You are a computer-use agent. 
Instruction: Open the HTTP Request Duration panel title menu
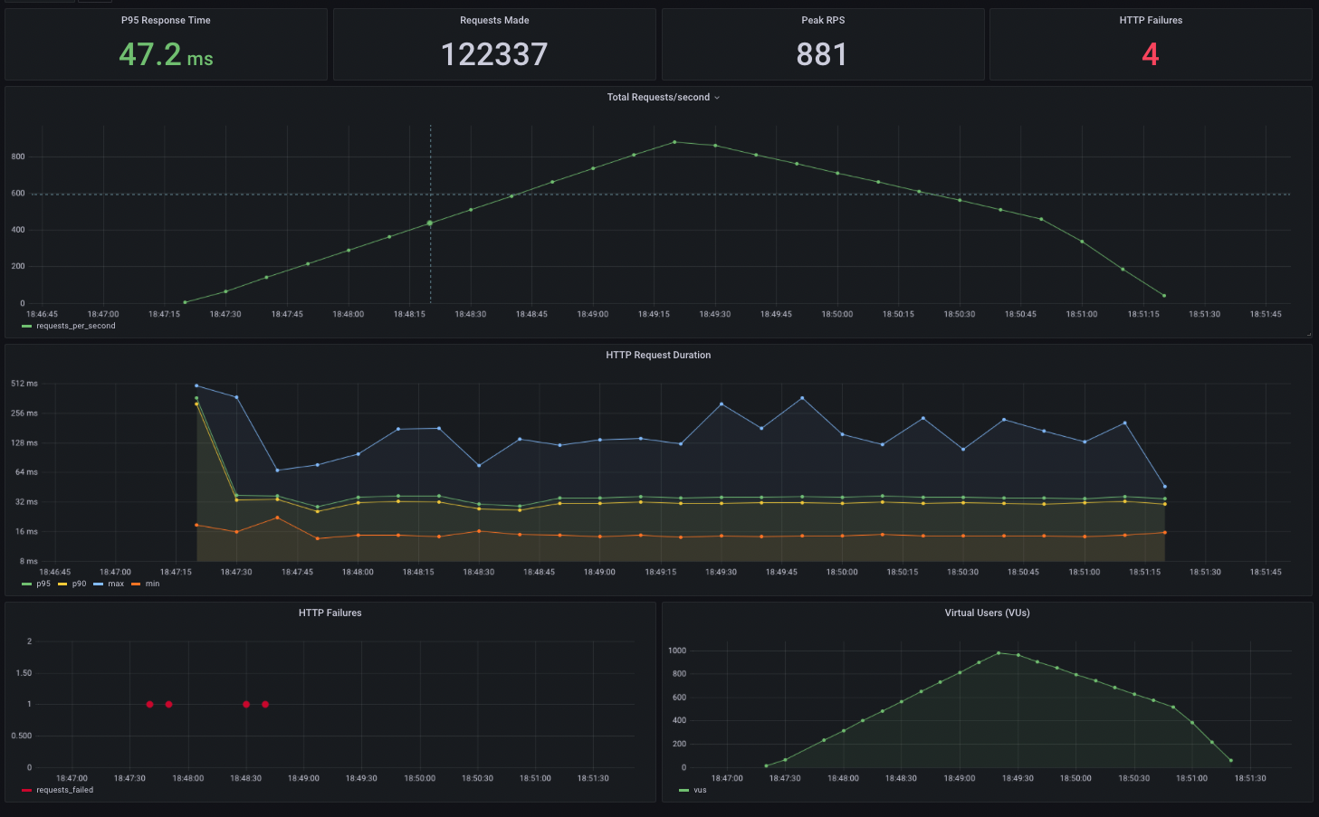(x=658, y=355)
